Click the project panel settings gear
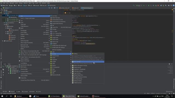Screen dimensions: 175x98 point(55,8)
